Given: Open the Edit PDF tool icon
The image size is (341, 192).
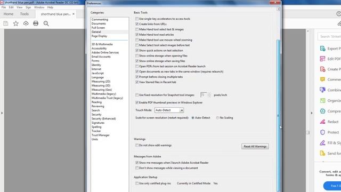Looking at the screenshot, I should 322,59.
